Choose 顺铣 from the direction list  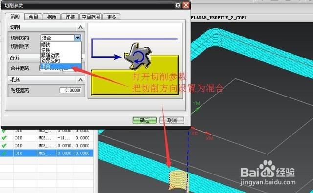coord(61,44)
